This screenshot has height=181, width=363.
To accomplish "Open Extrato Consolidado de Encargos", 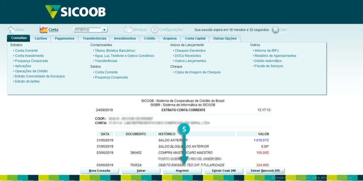I will 40,76.
